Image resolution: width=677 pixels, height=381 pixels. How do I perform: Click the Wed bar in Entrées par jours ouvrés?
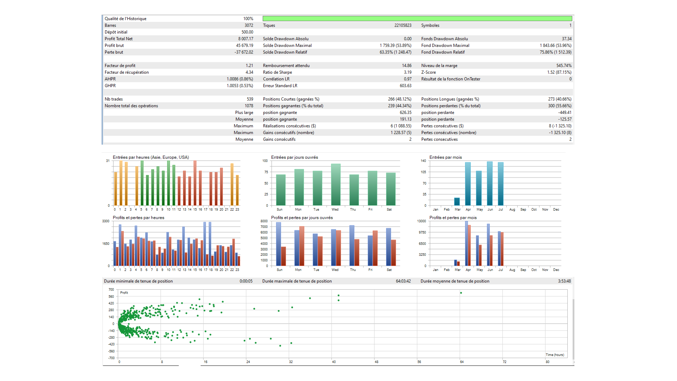[x=336, y=185]
